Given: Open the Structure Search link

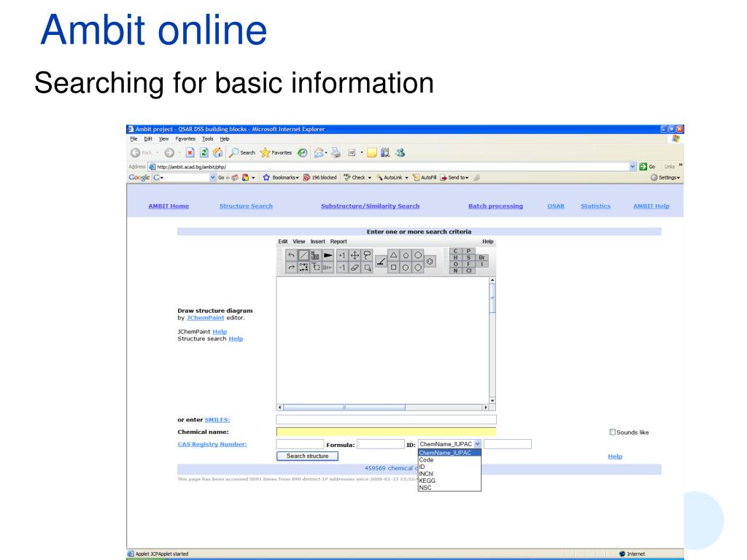Looking at the screenshot, I should coord(246,206).
